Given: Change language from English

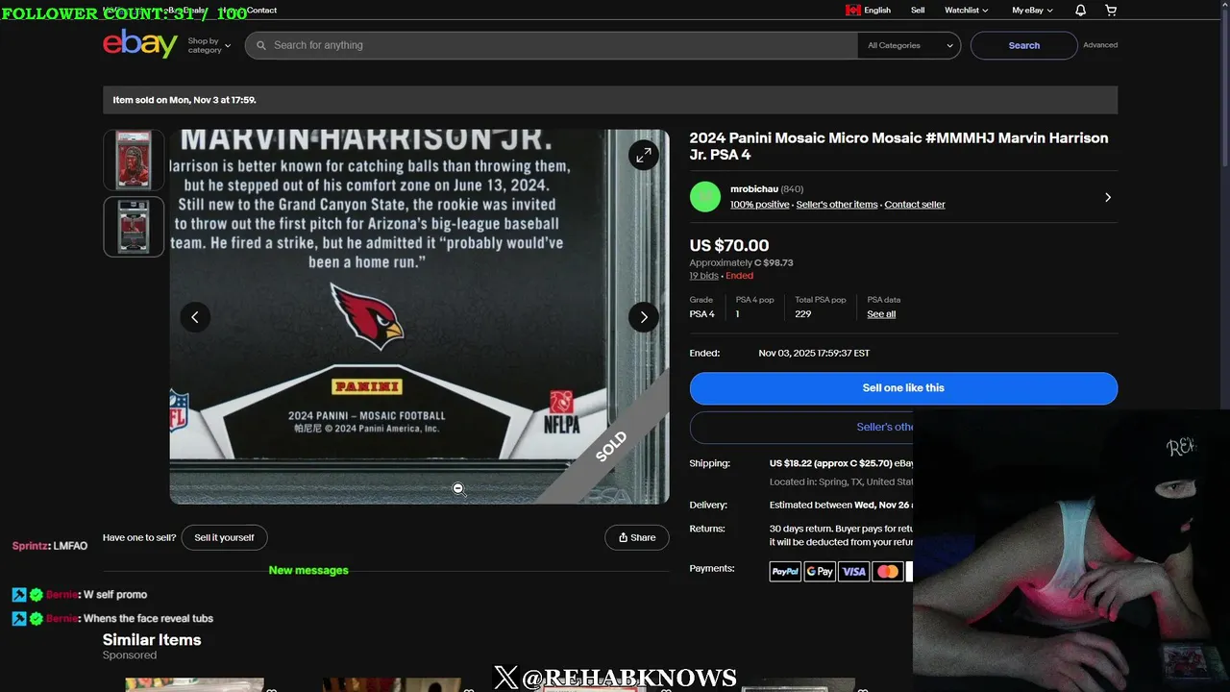Looking at the screenshot, I should (868, 10).
